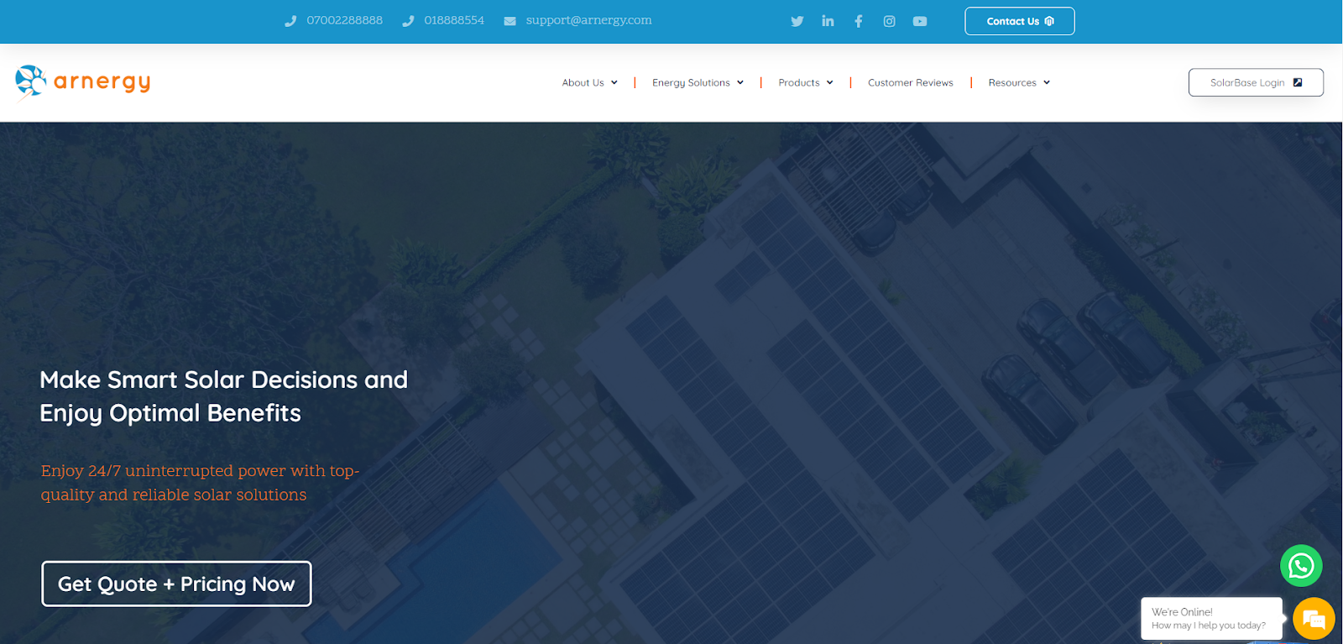1343x644 pixels.
Task: Expand the Products dropdown arrow
Action: click(x=829, y=82)
